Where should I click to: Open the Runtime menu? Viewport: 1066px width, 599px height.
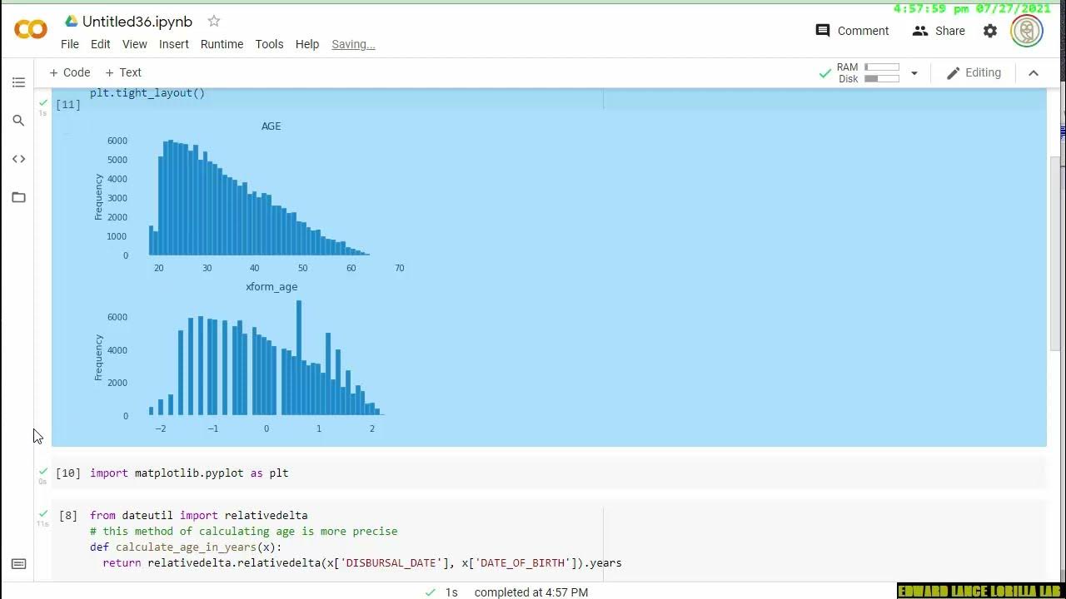pyautogui.click(x=222, y=44)
